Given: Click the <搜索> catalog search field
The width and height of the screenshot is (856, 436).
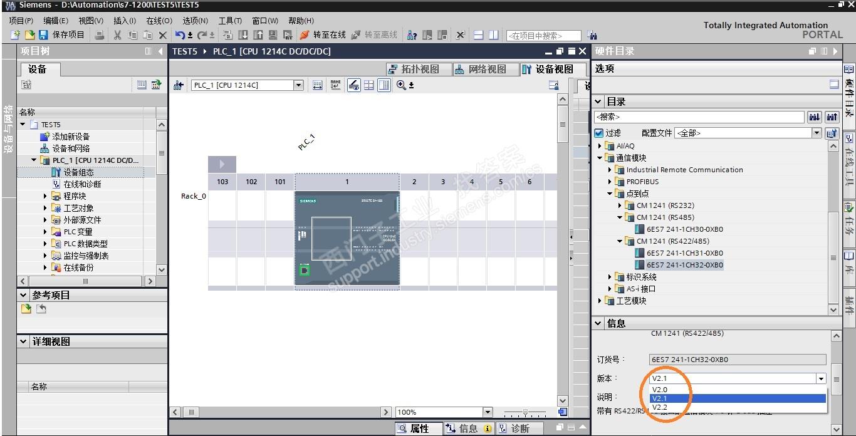Looking at the screenshot, I should pyautogui.click(x=699, y=117).
